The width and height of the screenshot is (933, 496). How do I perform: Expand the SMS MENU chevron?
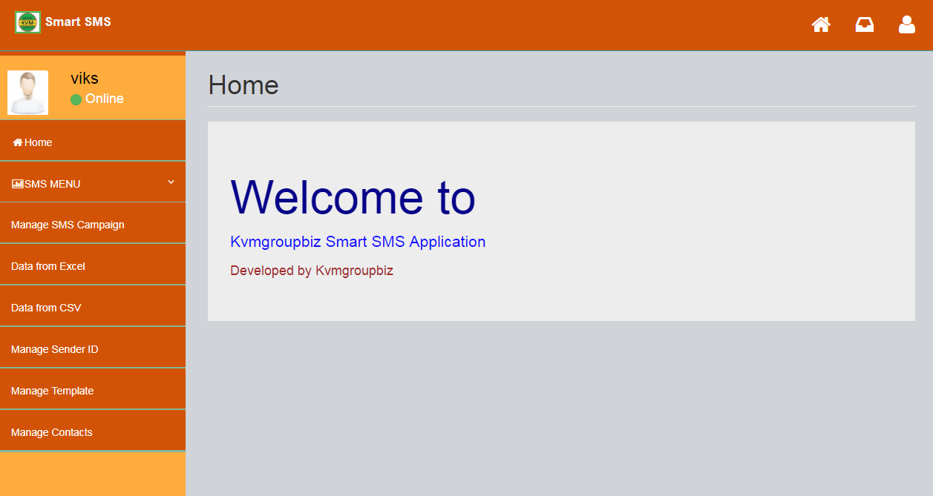coord(171,182)
